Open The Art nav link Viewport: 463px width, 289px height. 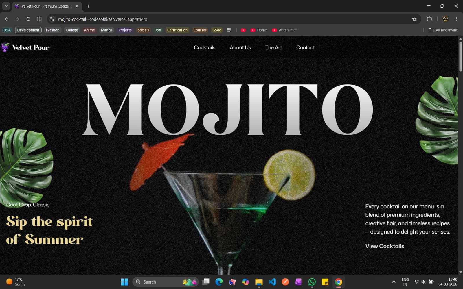[273, 47]
